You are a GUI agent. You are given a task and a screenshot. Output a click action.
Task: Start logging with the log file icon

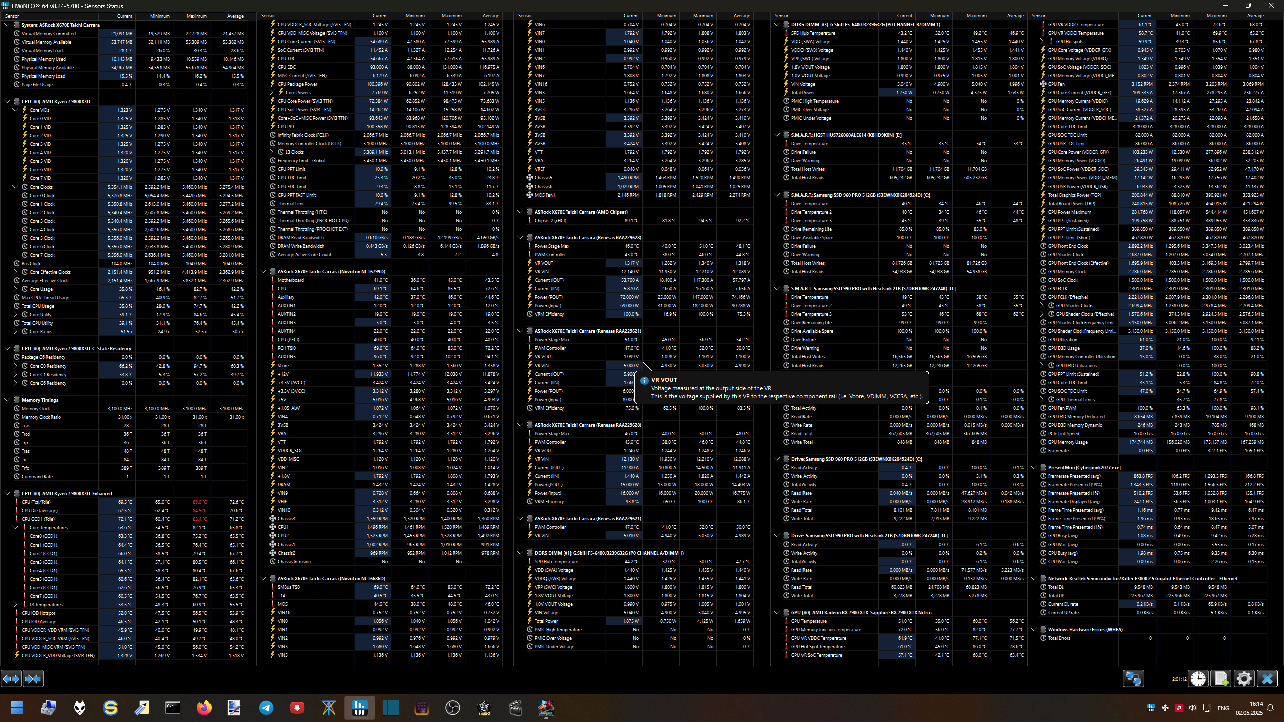[1221, 679]
